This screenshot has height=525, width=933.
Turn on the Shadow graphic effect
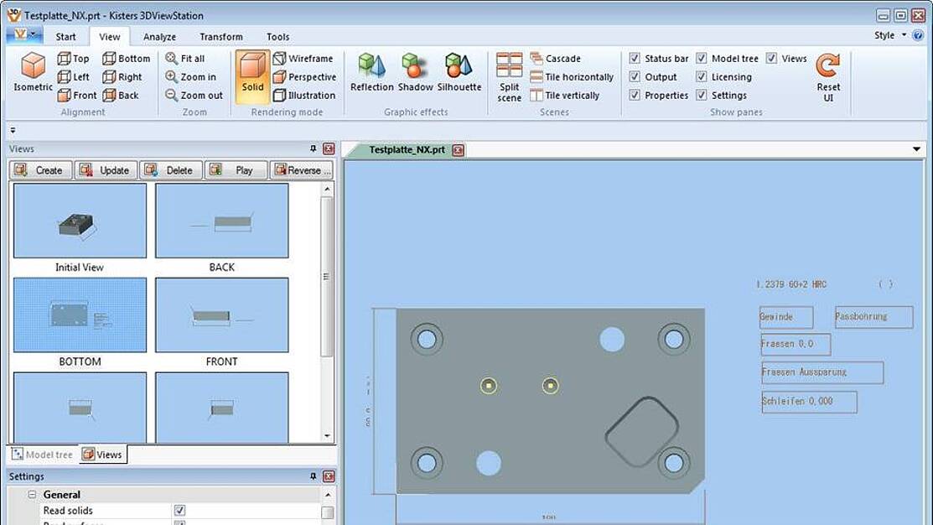click(x=415, y=72)
